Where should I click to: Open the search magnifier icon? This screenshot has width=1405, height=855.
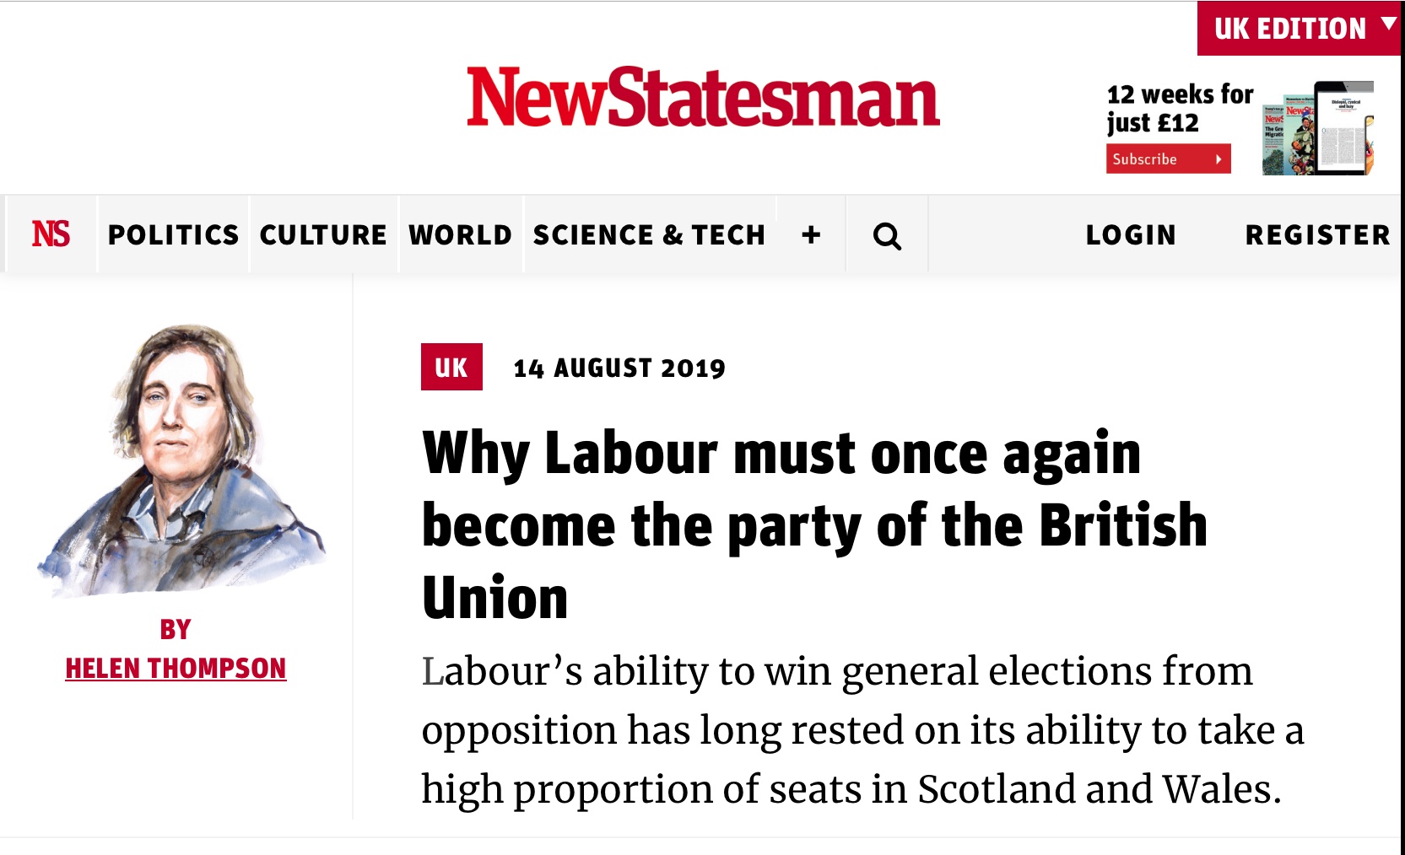887,236
